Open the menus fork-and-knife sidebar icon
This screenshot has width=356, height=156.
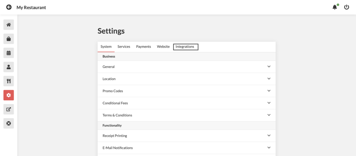(x=9, y=81)
